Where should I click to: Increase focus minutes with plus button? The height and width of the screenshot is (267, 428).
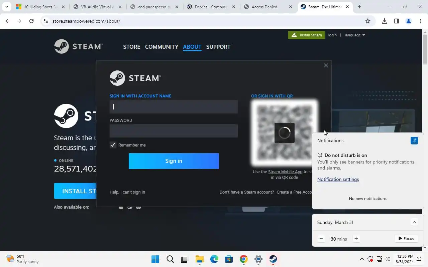pyautogui.click(x=356, y=239)
